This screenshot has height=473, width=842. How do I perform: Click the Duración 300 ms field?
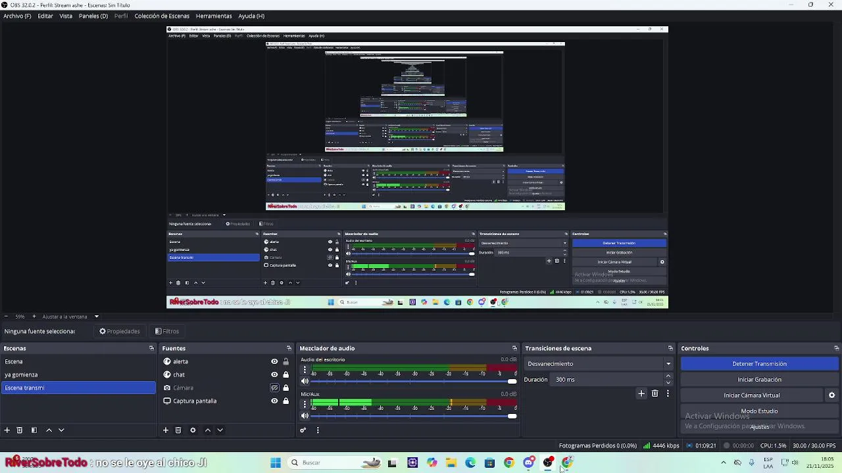(x=608, y=380)
